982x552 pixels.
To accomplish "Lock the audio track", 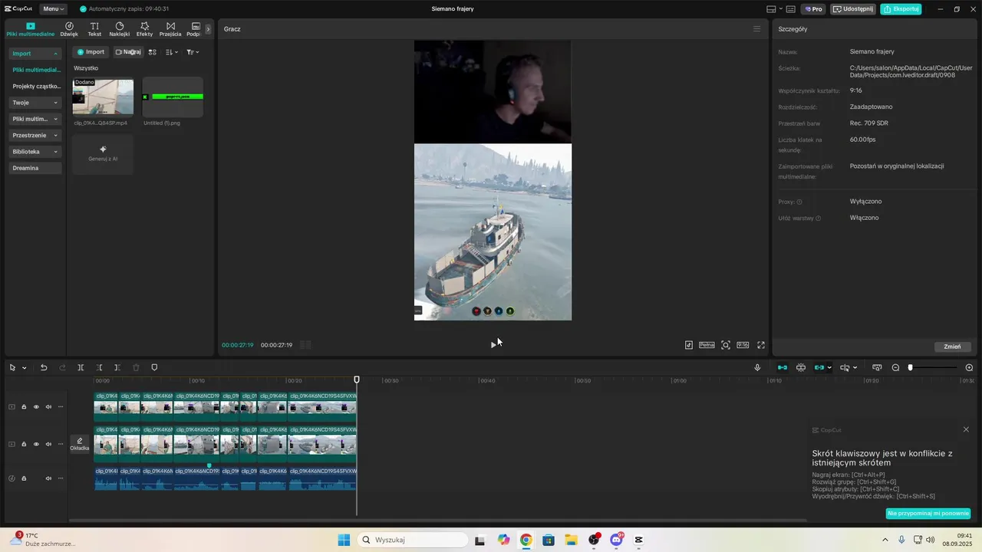I will [24, 478].
